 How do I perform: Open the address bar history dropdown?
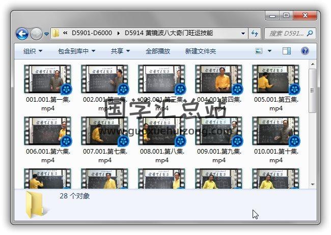tap(243, 34)
